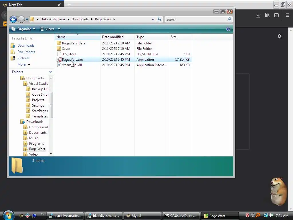Select Backup Files in folder tree

[40, 89]
